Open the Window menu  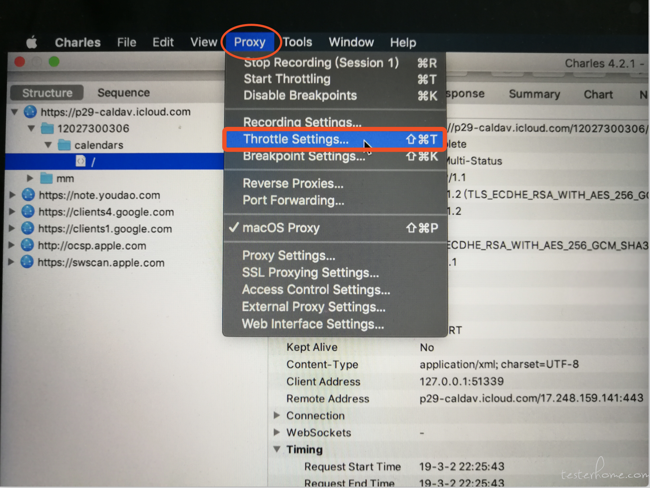351,42
